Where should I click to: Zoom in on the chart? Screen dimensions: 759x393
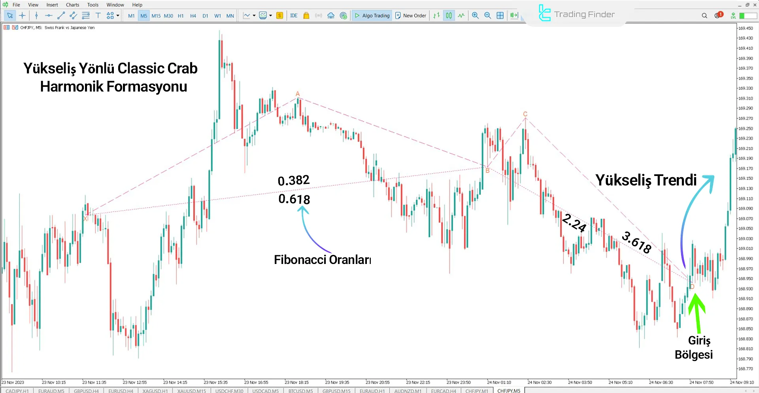coord(476,15)
